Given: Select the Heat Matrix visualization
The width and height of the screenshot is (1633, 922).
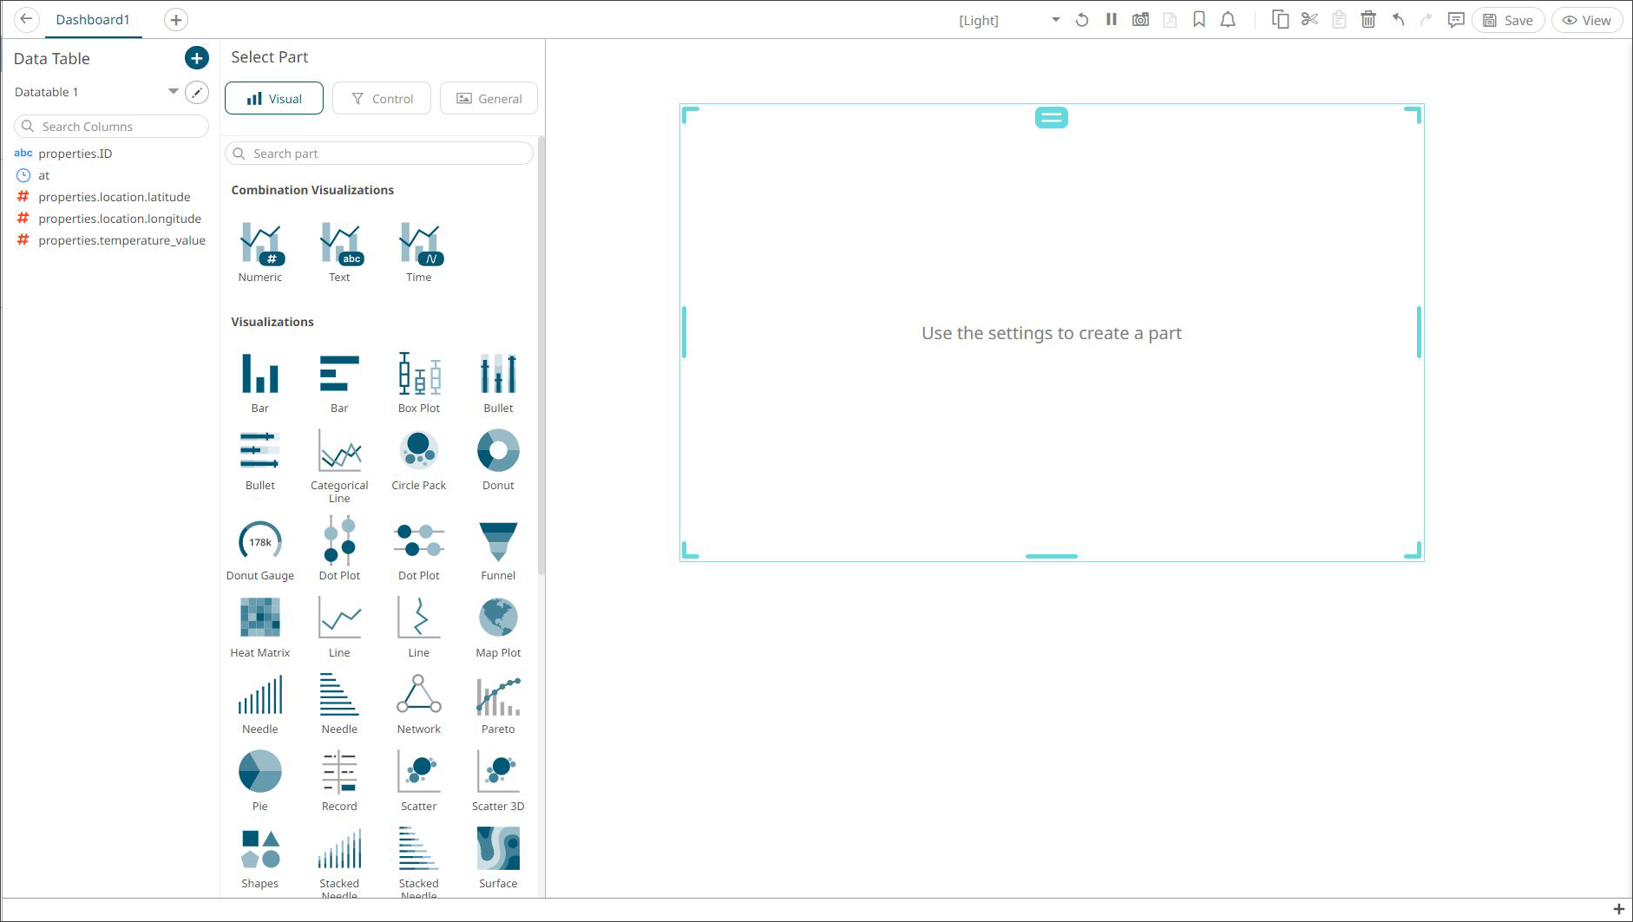Looking at the screenshot, I should coord(260,627).
